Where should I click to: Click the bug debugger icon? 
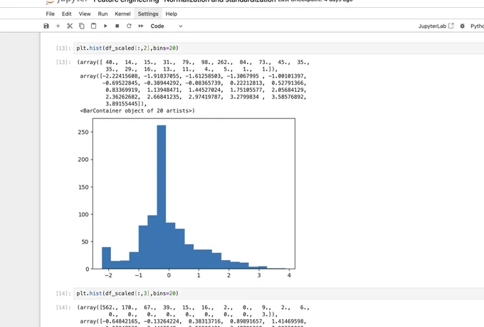[x=462, y=26]
